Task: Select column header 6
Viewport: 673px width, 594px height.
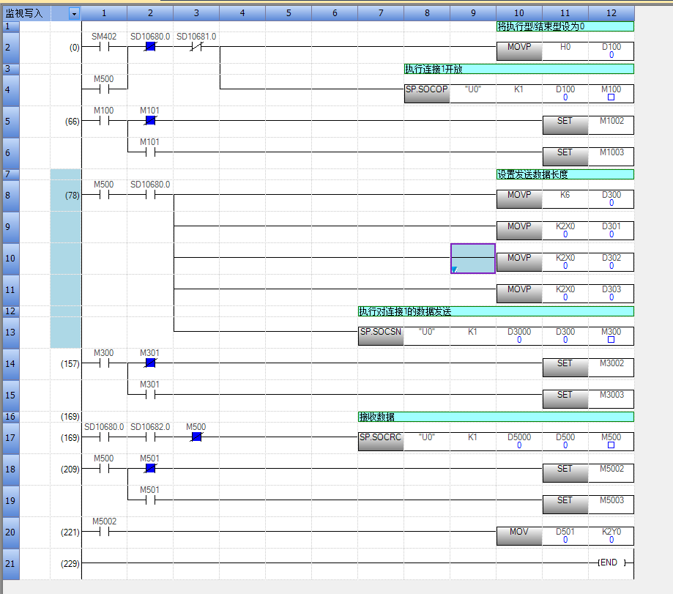Action: [335, 13]
